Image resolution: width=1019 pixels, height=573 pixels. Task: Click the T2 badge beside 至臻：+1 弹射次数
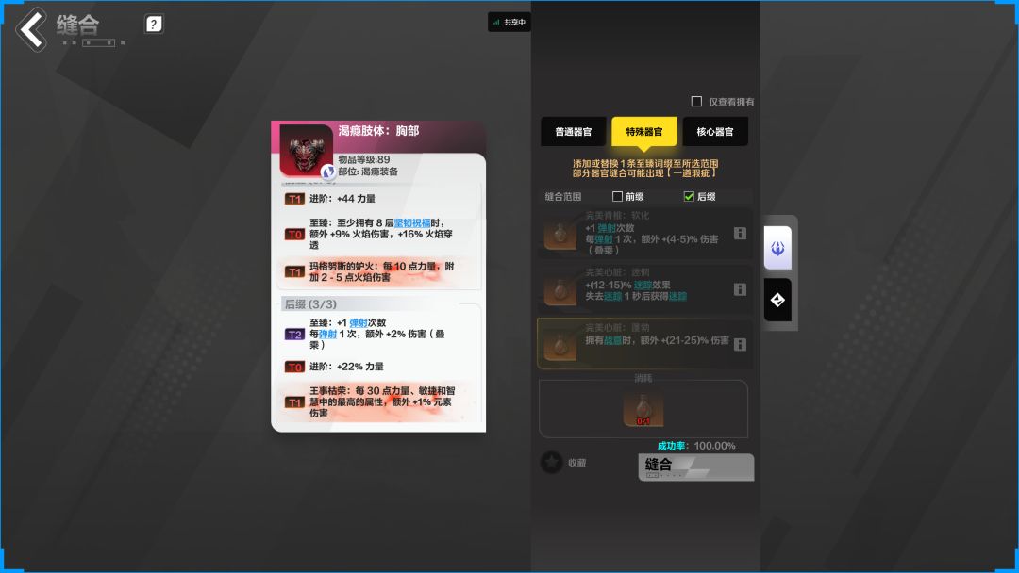tap(294, 335)
